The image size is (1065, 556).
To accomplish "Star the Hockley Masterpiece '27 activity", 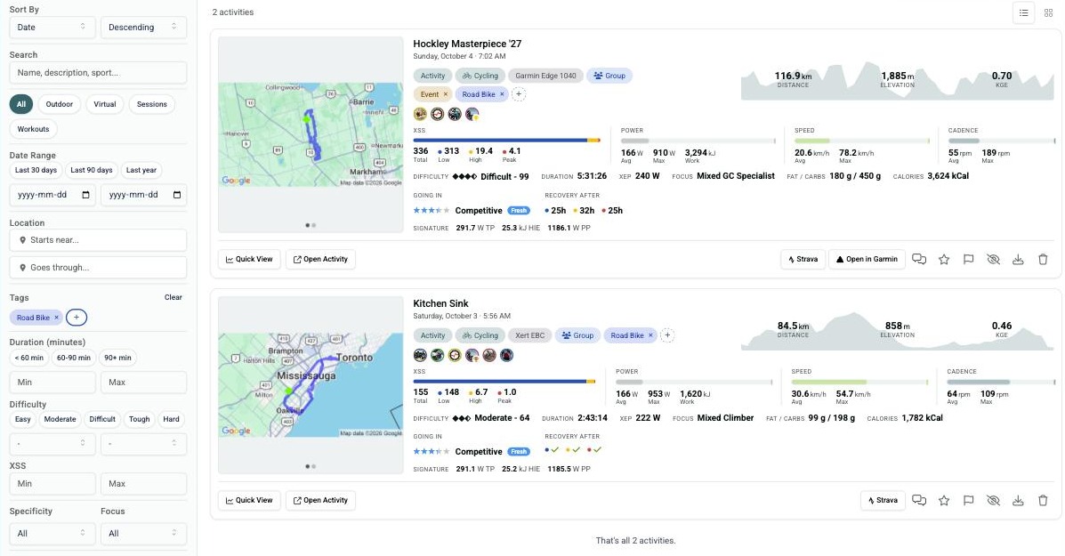I will coord(944,260).
